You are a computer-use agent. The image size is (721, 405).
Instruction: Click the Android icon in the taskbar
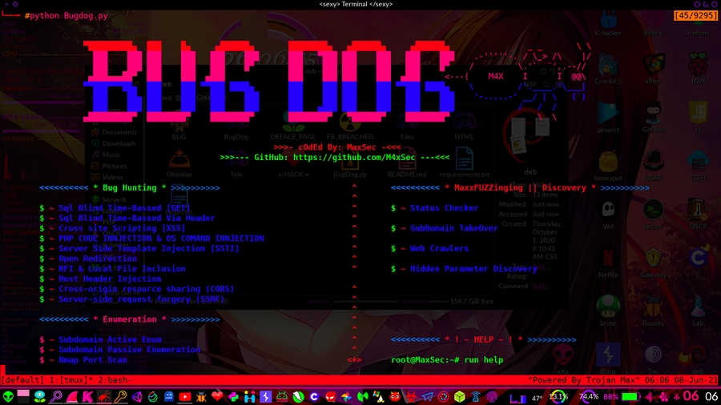[282, 396]
